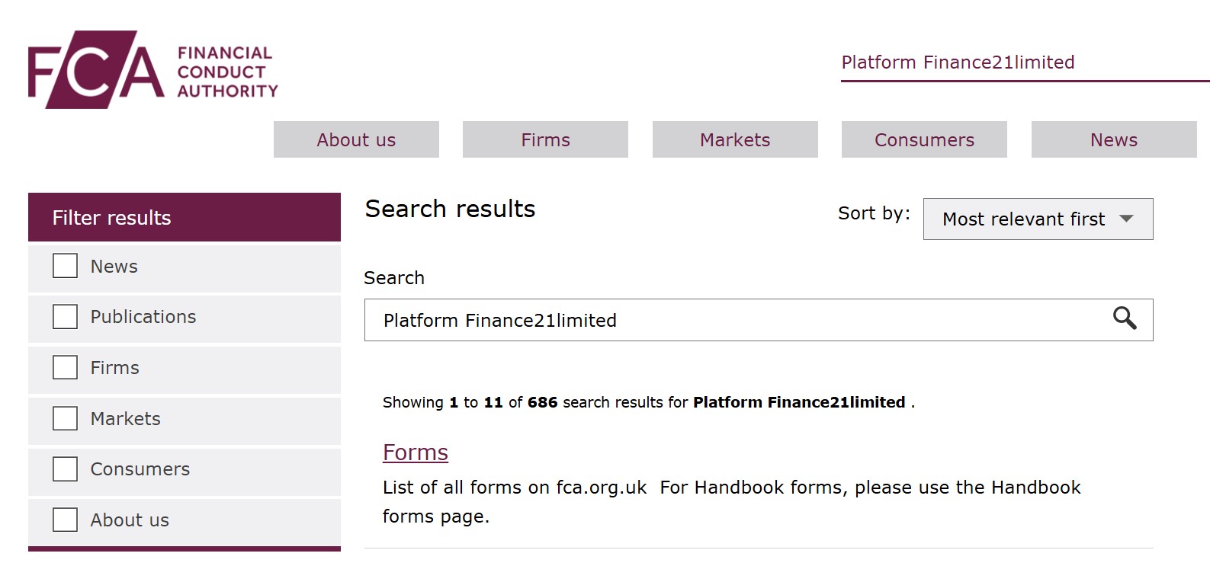Image resolution: width=1210 pixels, height=566 pixels.
Task: Open the Markets navigation menu
Action: click(735, 139)
